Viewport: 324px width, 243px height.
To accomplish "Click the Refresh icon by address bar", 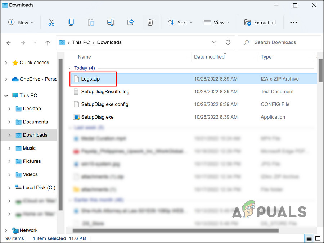I will [228, 42].
